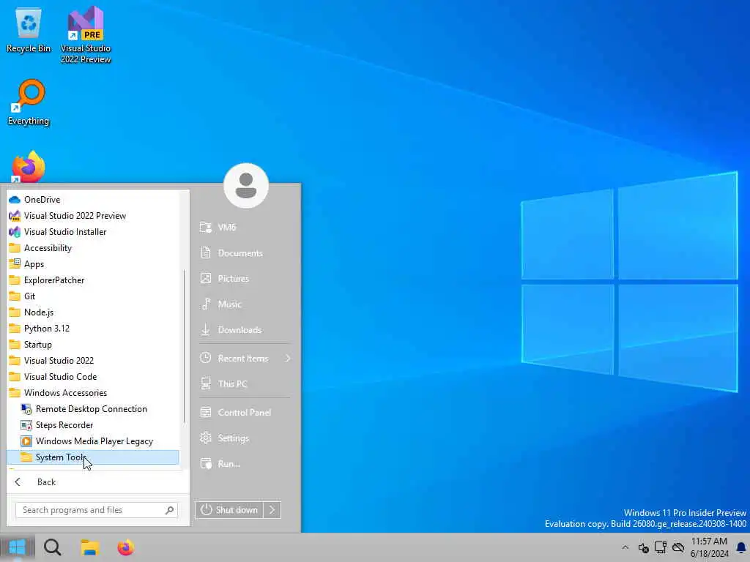The image size is (750, 562).
Task: Show hidden system tray icons
Action: click(x=625, y=547)
